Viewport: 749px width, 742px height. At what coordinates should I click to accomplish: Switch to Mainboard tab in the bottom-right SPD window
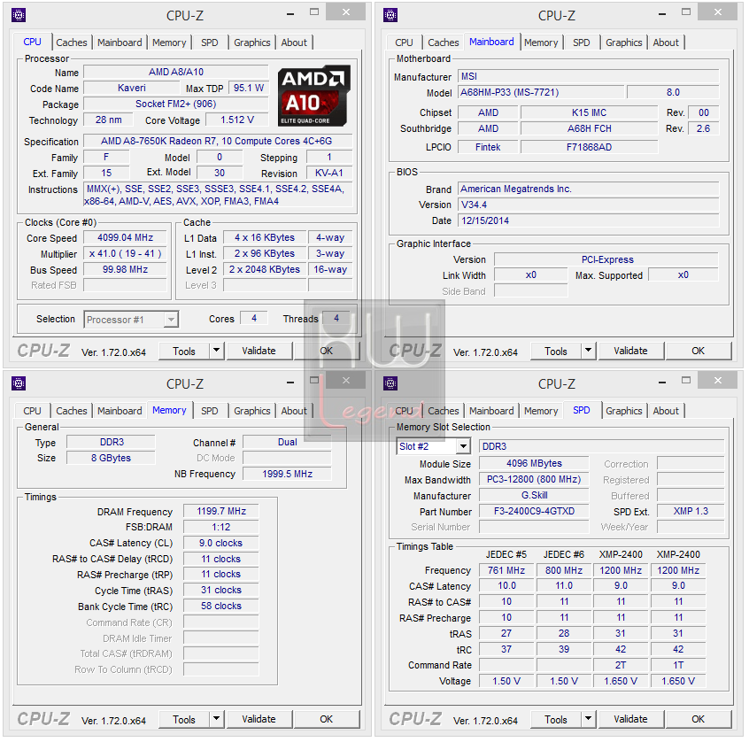pyautogui.click(x=491, y=411)
